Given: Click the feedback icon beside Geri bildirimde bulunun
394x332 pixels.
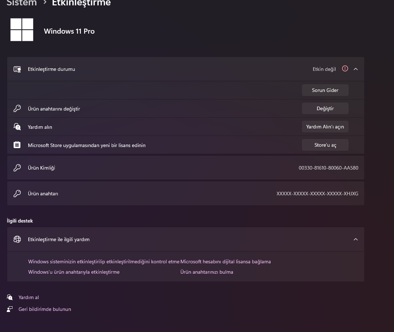Looking at the screenshot, I should point(10,309).
